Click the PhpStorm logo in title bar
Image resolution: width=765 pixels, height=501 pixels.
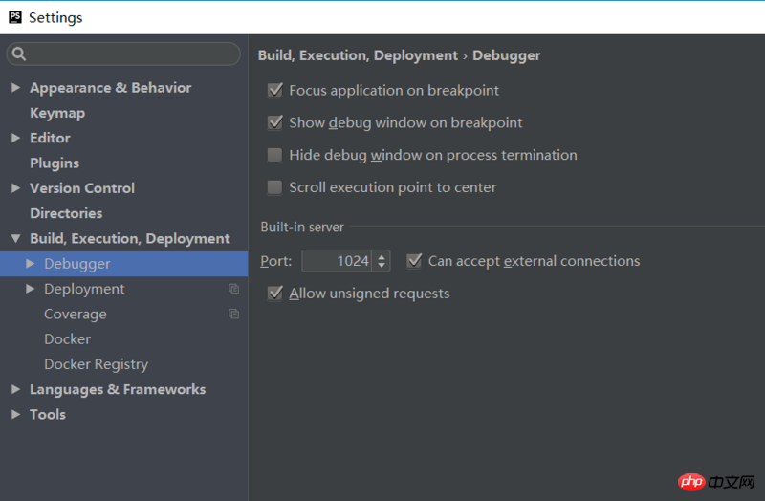pyautogui.click(x=14, y=17)
